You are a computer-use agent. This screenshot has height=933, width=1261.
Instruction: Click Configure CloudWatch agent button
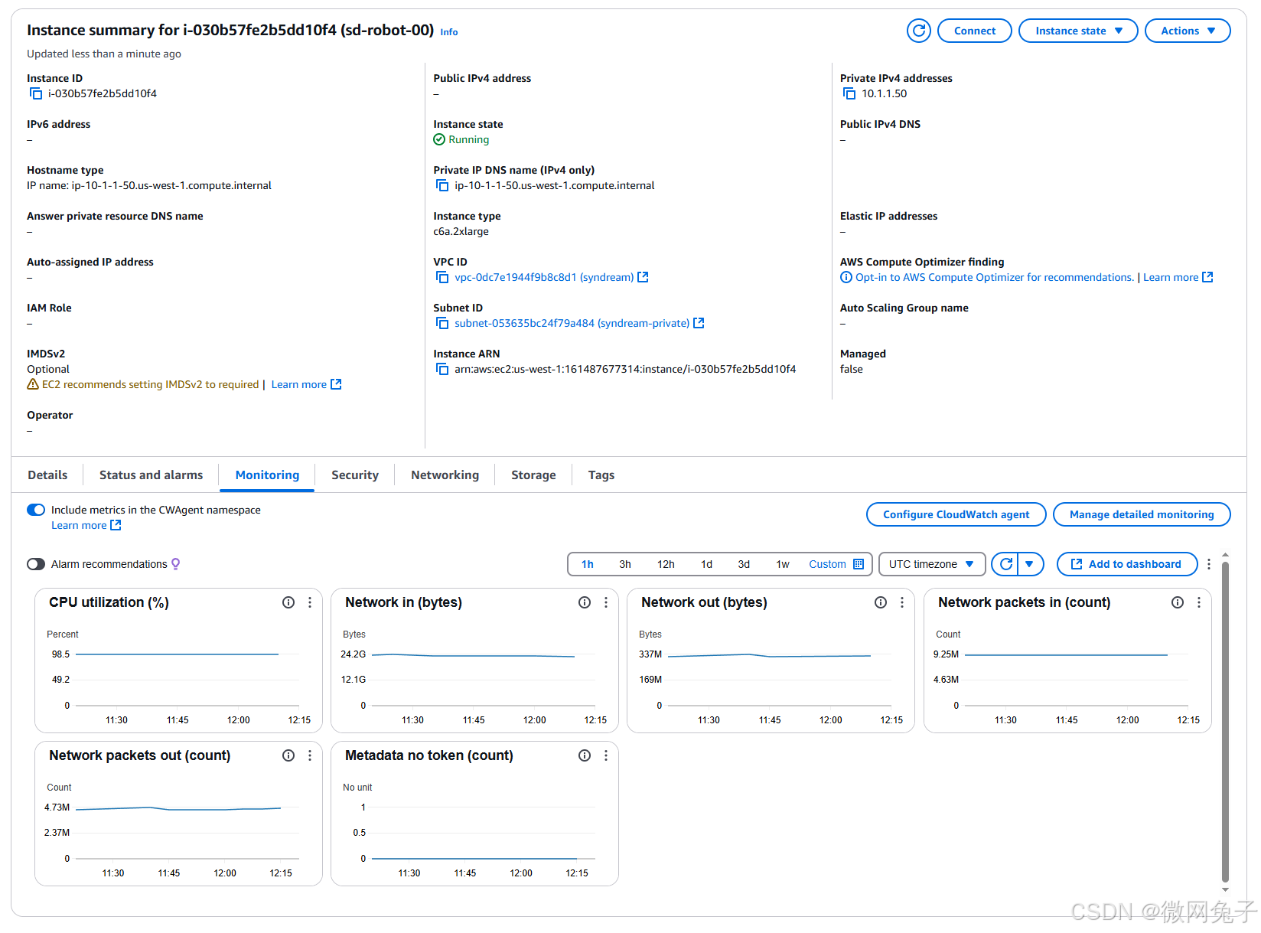click(956, 514)
